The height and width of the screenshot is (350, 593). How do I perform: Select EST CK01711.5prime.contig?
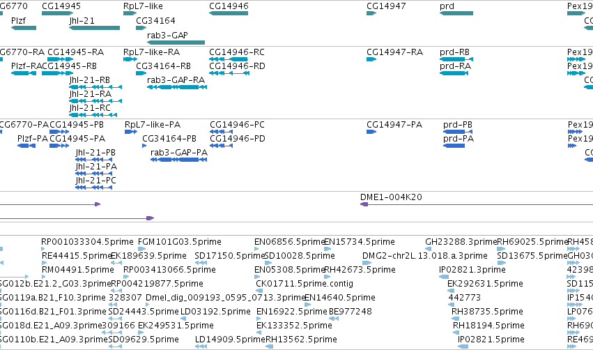[x=305, y=284]
